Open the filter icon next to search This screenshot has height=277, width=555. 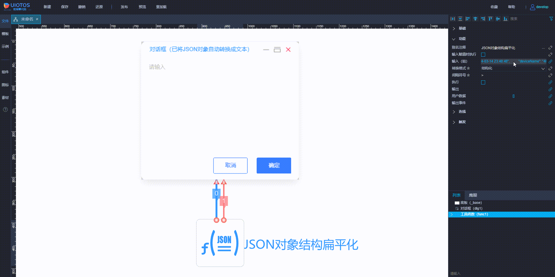tap(551, 19)
